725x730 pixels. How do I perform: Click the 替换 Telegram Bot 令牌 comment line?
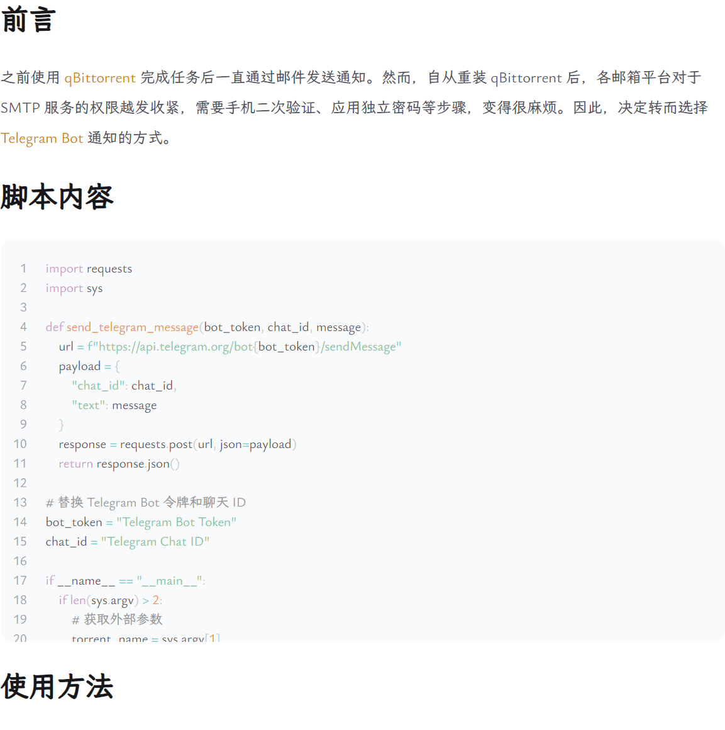click(145, 502)
